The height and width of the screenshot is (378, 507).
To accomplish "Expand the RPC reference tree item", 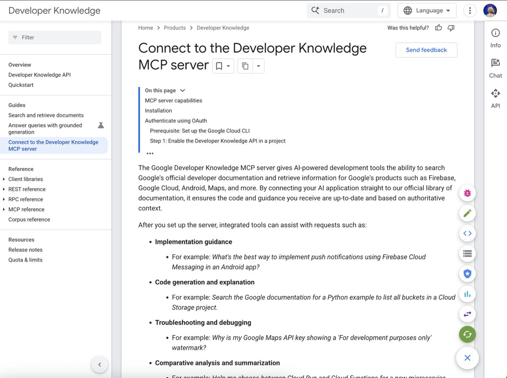I will pyautogui.click(x=4, y=199).
